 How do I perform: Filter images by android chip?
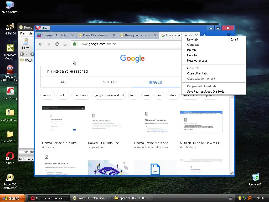click(47, 95)
